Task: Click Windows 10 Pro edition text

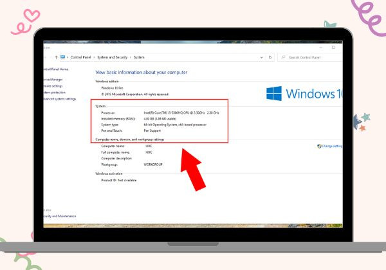Action: pos(112,88)
